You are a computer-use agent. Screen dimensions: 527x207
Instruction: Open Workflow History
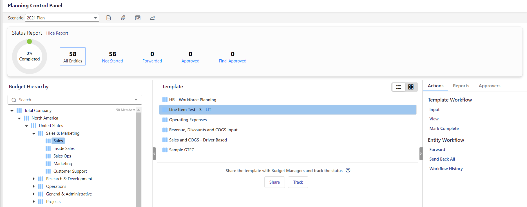(x=446, y=169)
